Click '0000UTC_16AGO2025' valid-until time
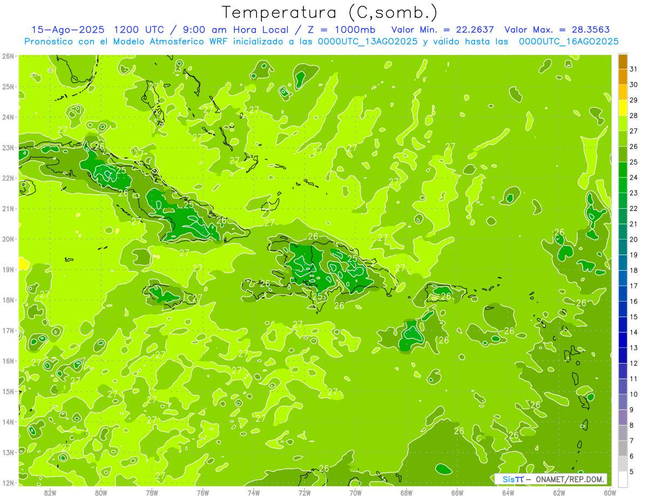Image resolution: width=648 pixels, height=500 pixels. 569,42
